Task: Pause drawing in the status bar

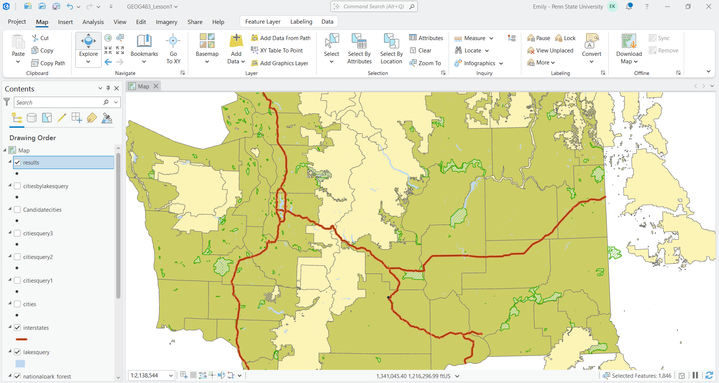Action: pos(695,376)
